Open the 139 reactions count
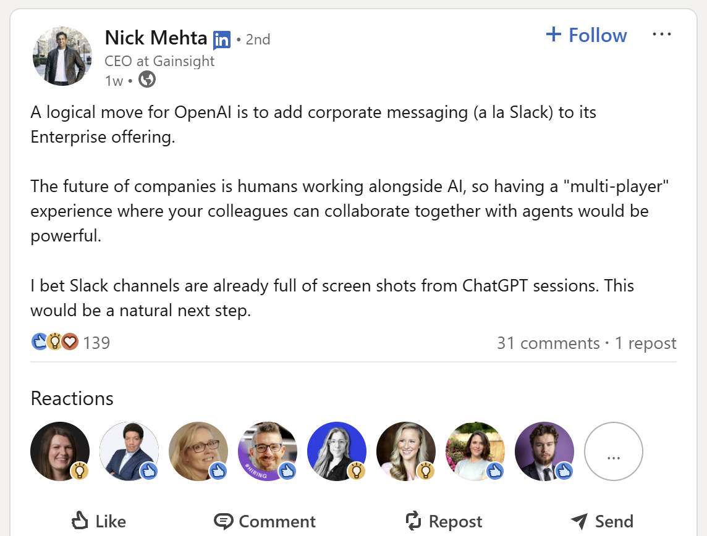This screenshot has height=536, width=707. pos(96,343)
